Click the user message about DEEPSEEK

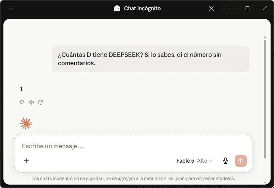(150, 59)
